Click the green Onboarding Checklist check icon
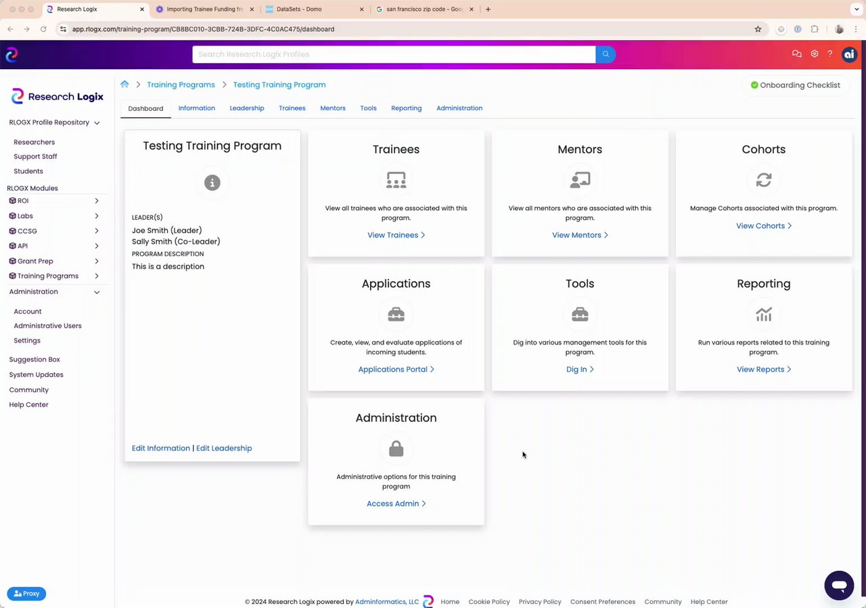Screen dimensions: 866x608 [754, 85]
